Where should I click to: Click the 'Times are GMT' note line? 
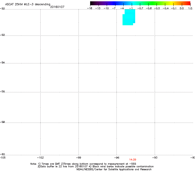coord(83,164)
